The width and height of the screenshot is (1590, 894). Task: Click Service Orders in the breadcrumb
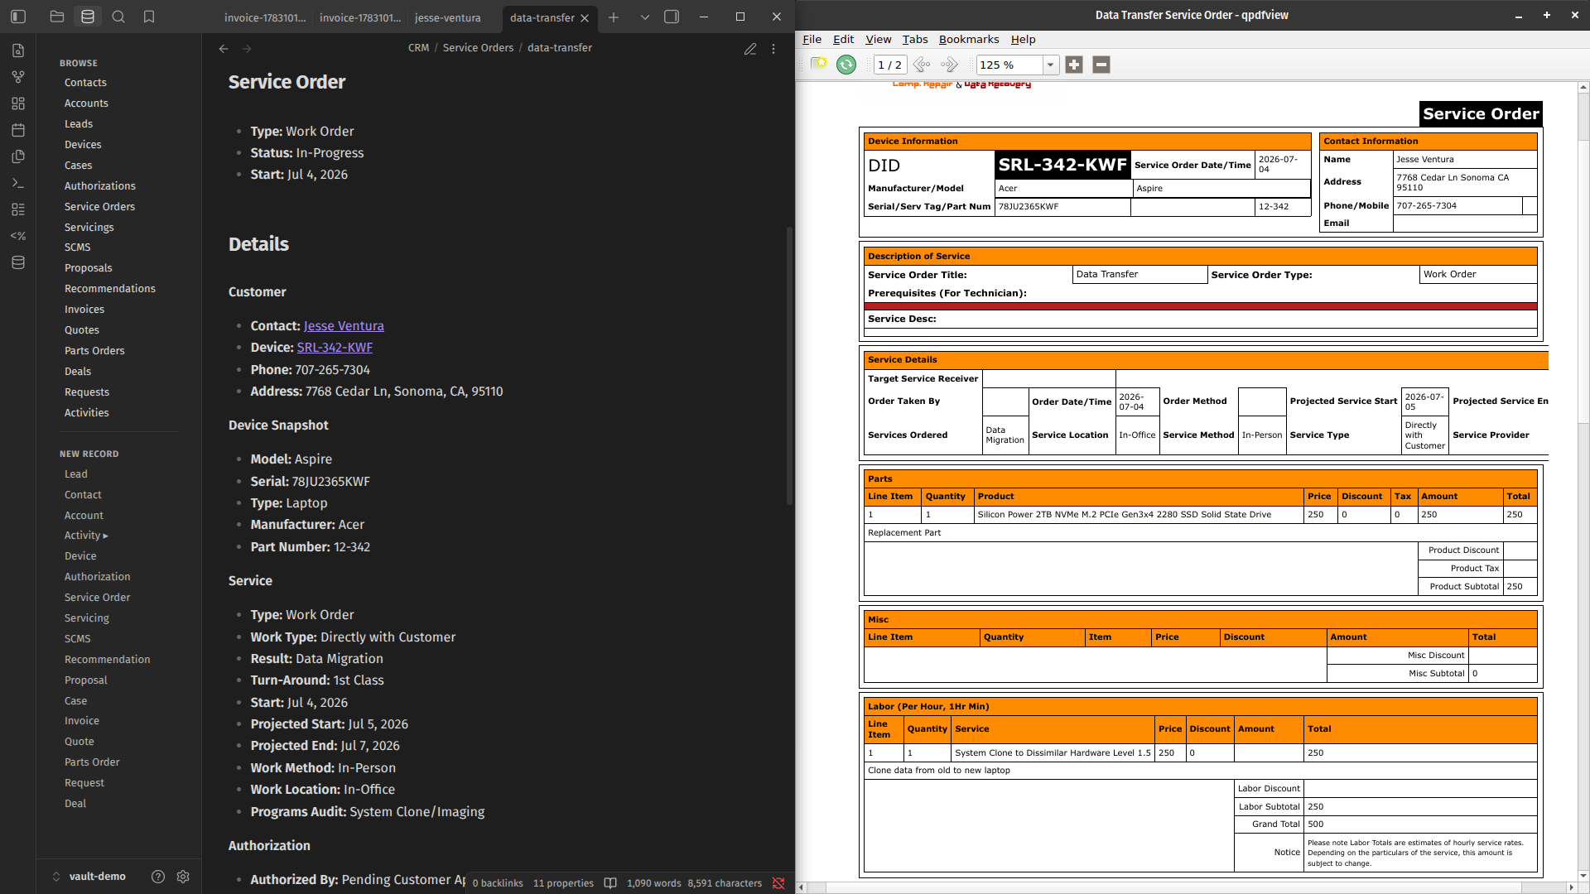478,48
